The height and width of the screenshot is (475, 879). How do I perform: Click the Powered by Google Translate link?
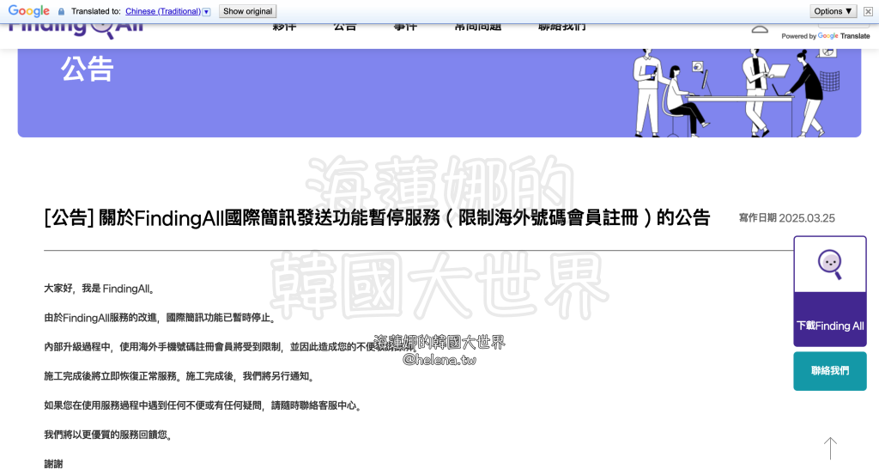(825, 36)
